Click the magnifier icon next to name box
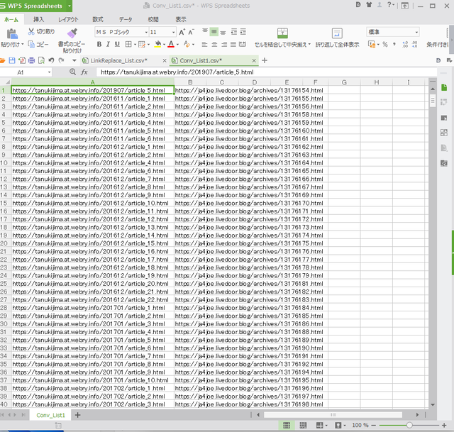 (72, 72)
